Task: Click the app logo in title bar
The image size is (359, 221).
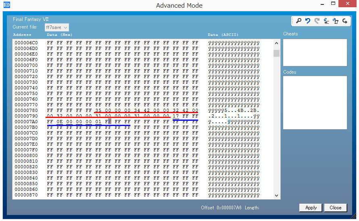Action: coord(7,4)
